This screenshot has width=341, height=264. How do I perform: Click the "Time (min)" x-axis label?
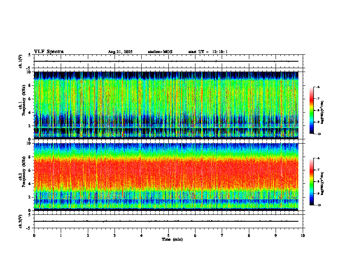(x=172, y=239)
